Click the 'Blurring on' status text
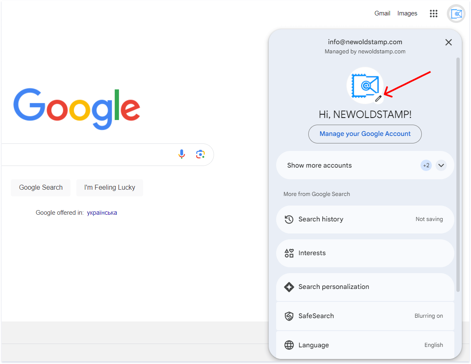The image size is (471, 364). coord(428,316)
